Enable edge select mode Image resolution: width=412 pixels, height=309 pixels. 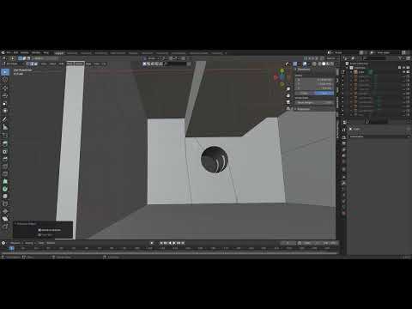pos(32,64)
